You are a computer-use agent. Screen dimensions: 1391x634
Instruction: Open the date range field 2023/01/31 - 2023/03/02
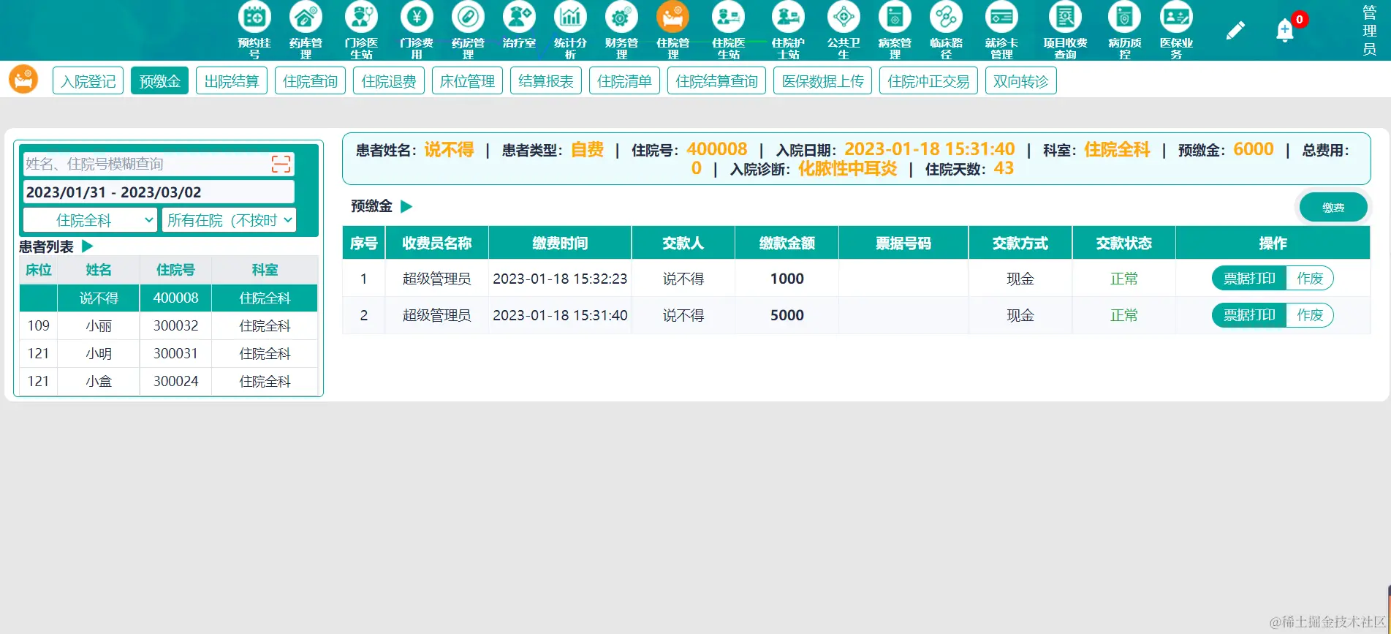click(159, 192)
